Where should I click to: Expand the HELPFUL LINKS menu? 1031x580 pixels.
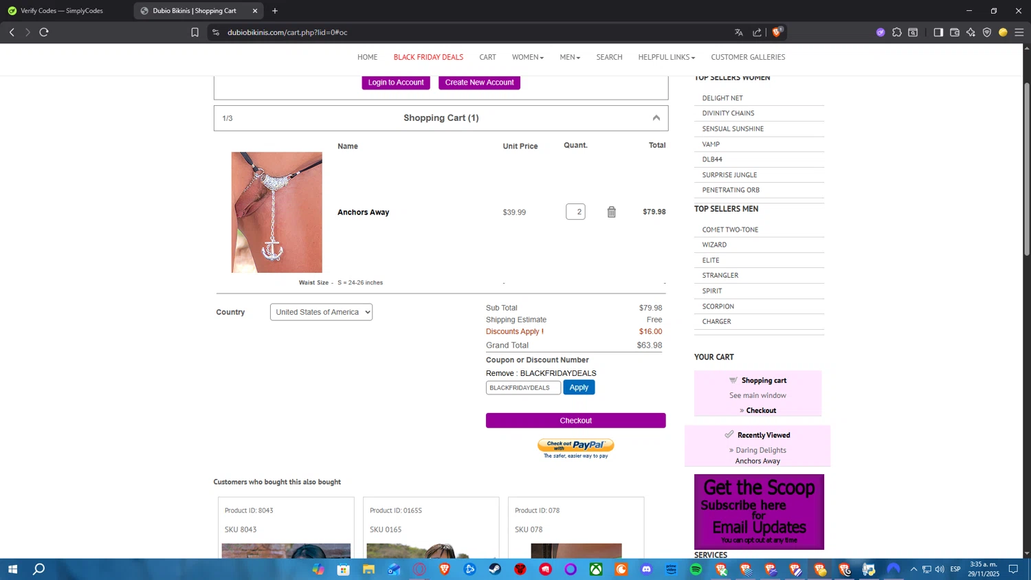pyautogui.click(x=666, y=57)
